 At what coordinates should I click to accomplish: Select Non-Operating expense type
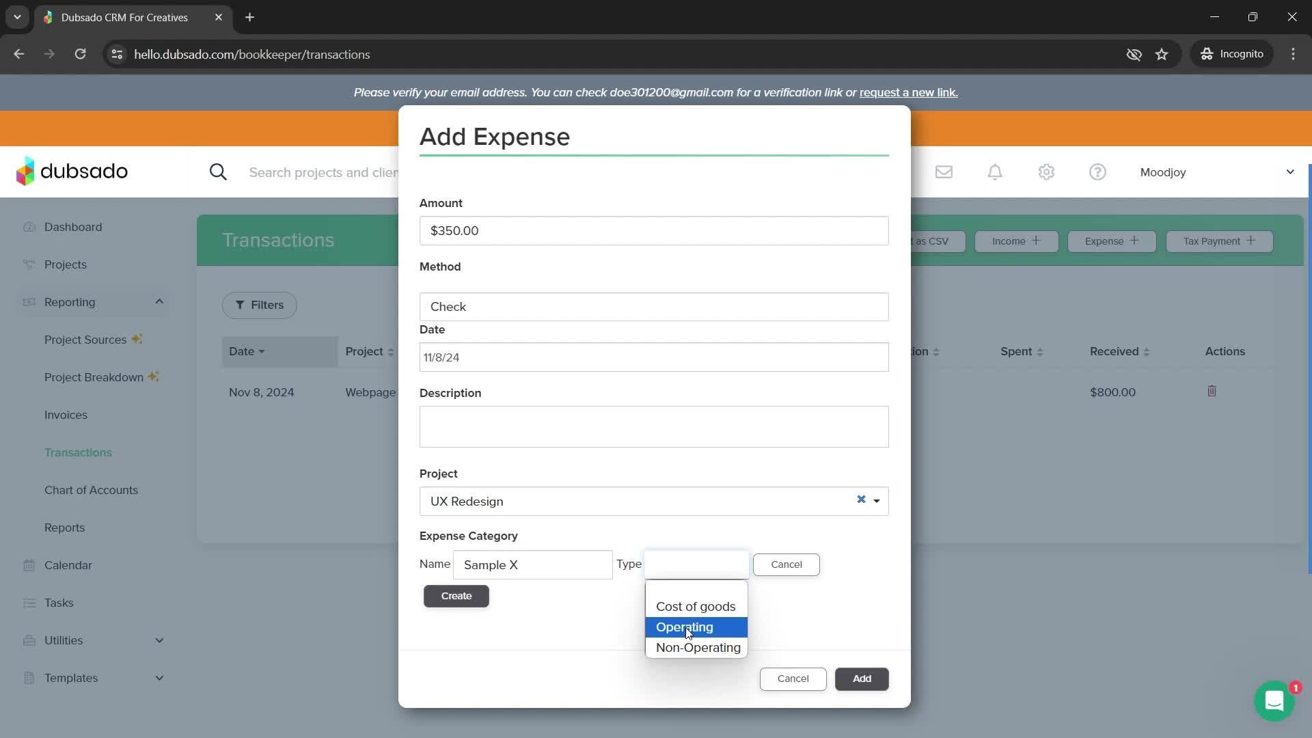pos(696,648)
